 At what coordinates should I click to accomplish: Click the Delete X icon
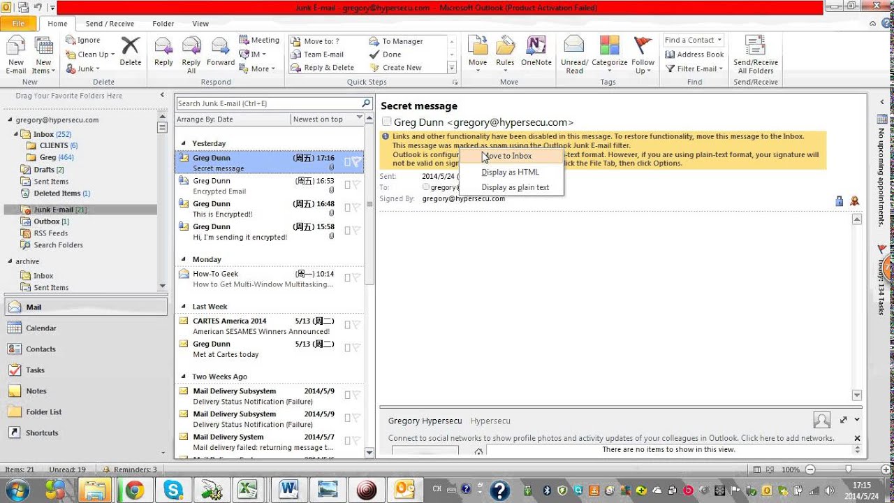tap(131, 46)
